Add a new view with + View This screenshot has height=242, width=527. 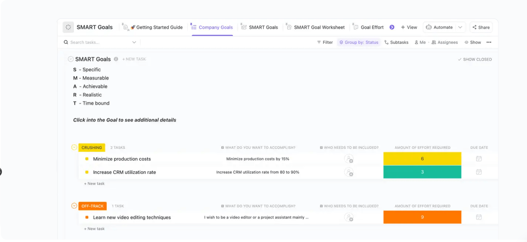point(409,27)
